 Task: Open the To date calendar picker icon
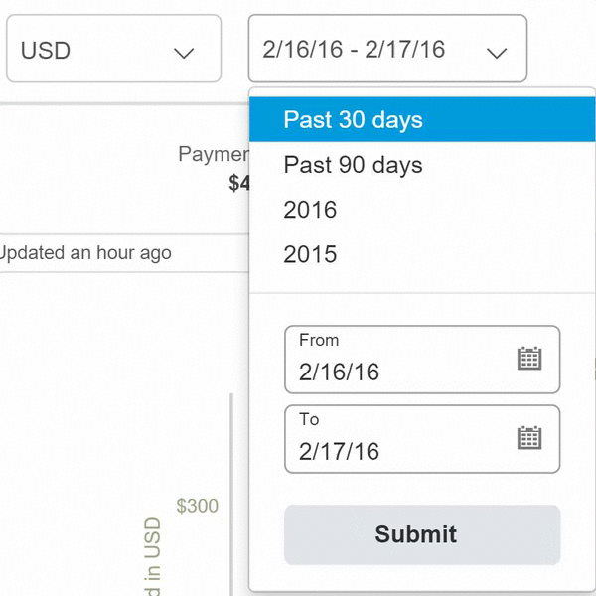[x=529, y=437]
